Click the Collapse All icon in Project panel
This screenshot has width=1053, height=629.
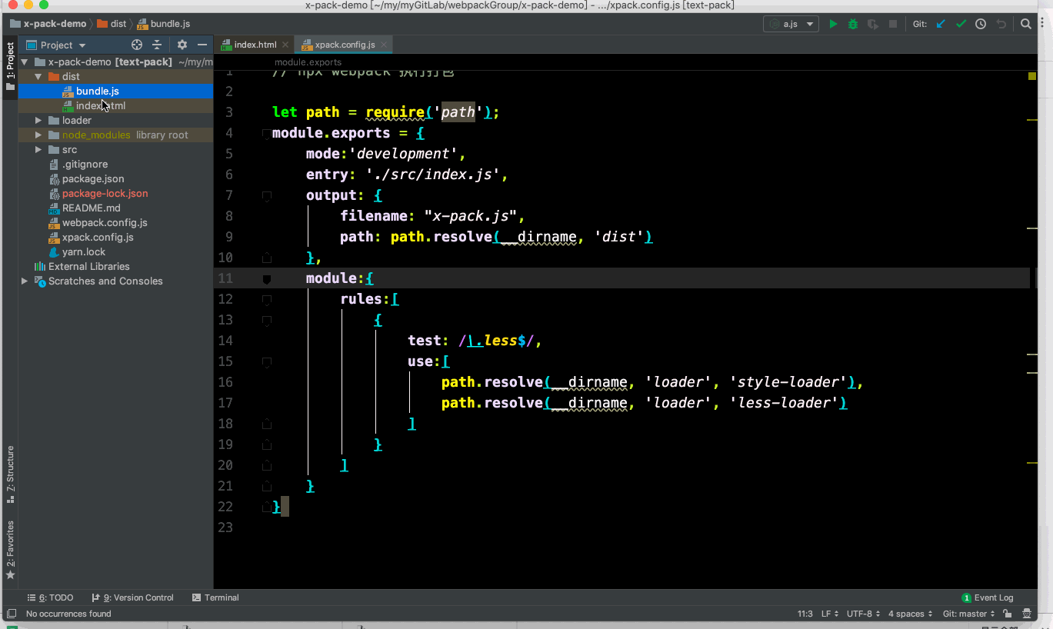tap(157, 45)
